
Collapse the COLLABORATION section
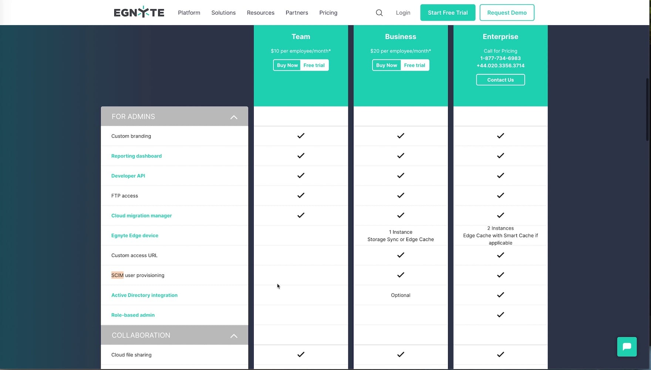point(234,336)
